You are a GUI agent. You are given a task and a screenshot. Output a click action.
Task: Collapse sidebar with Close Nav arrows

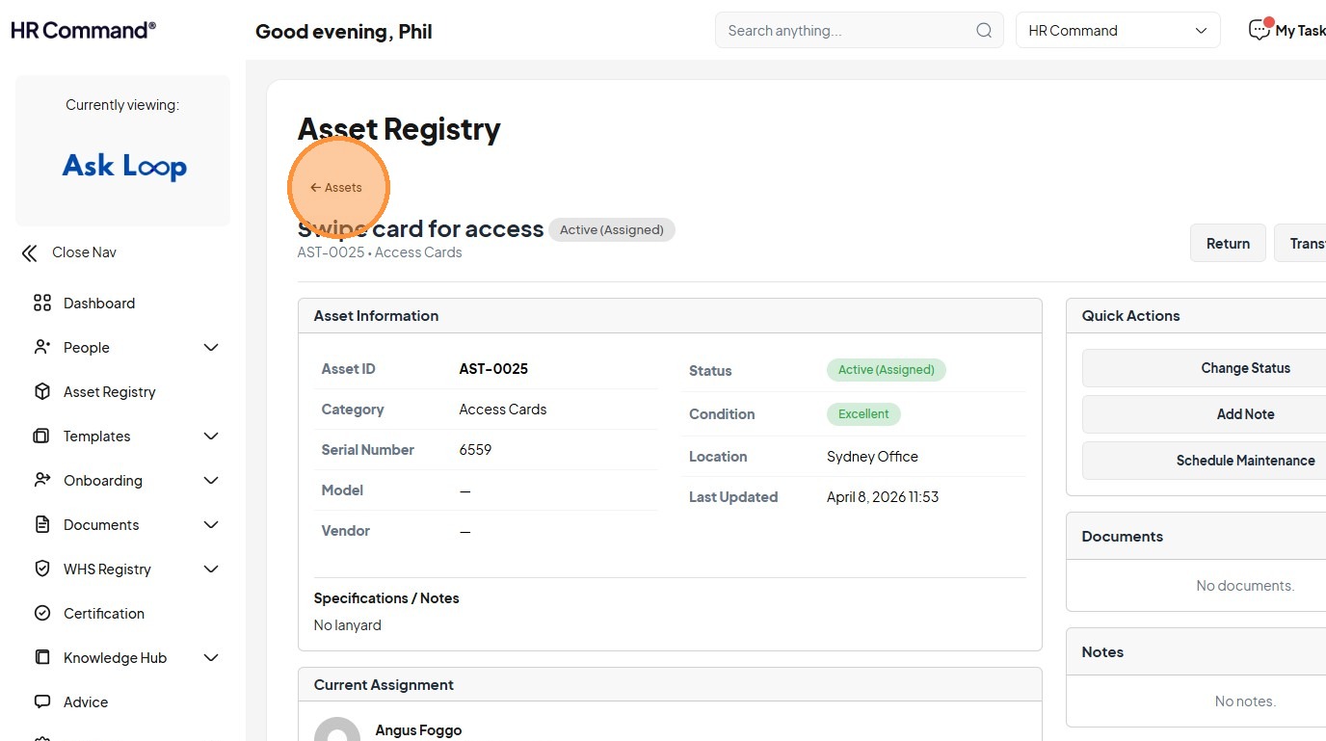30,253
